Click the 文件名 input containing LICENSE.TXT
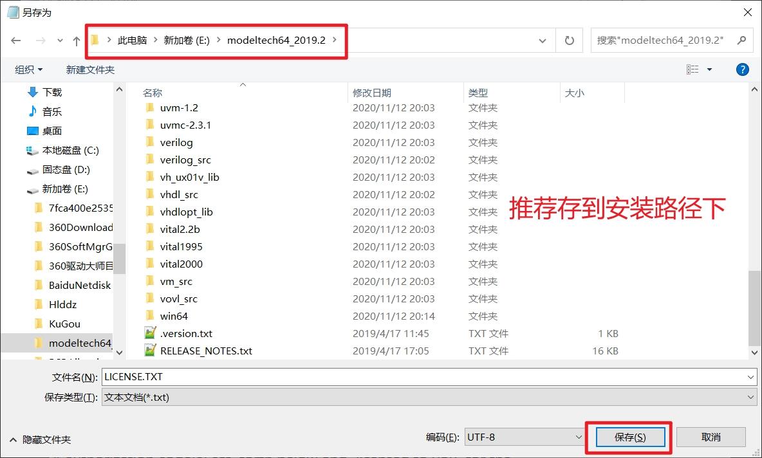This screenshot has width=762, height=458. click(x=429, y=377)
